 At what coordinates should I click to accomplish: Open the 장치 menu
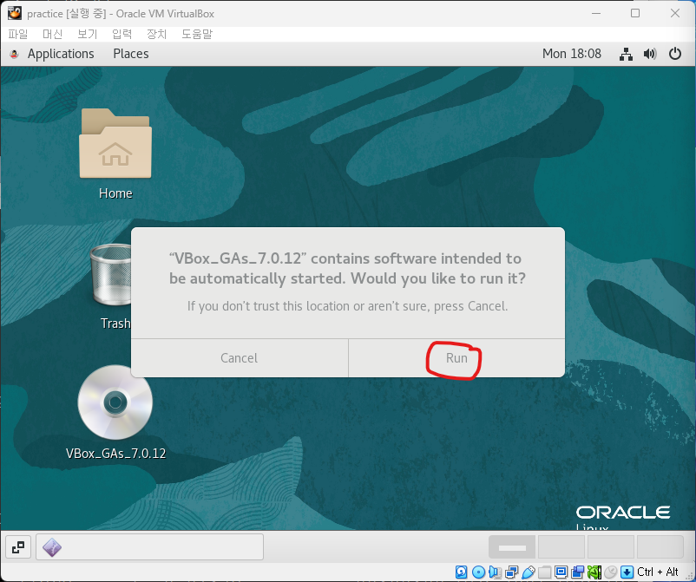pyautogui.click(x=156, y=34)
